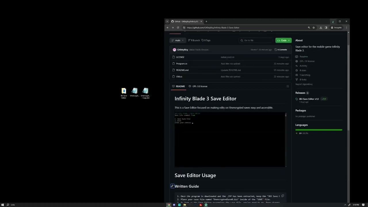Open Update README.md commit message
The height and width of the screenshot is (207, 368).
point(231,70)
